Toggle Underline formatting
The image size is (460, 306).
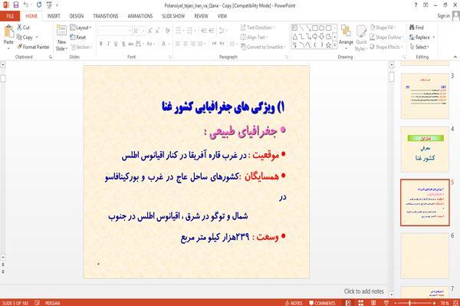[x=116, y=44]
